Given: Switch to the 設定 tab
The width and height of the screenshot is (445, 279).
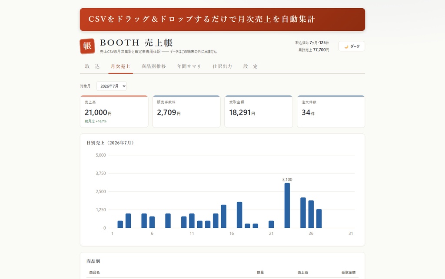Looking at the screenshot, I should click(x=250, y=66).
